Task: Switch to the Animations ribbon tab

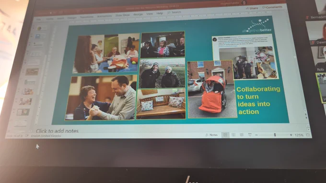Action: [x=105, y=16]
